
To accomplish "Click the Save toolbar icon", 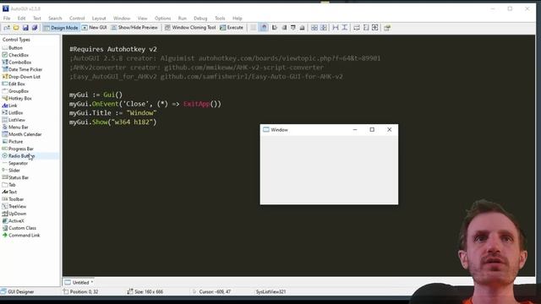I will click(x=25, y=28).
